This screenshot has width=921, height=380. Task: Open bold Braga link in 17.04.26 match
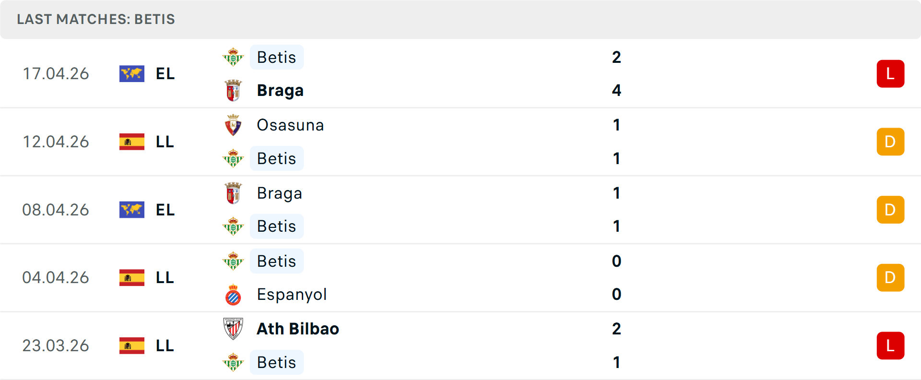[x=280, y=90]
